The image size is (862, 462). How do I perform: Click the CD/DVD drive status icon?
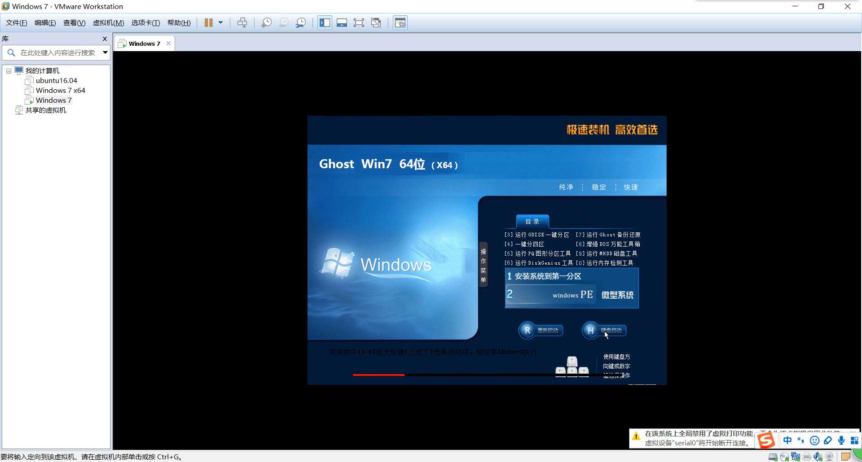[784, 457]
